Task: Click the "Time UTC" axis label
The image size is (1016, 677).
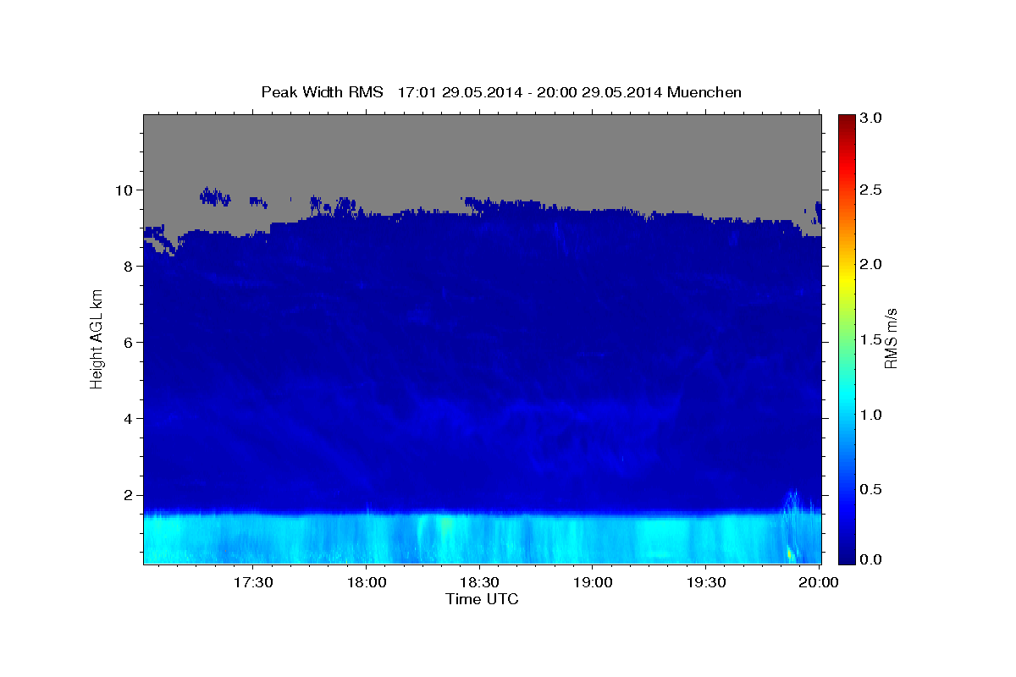Action: click(x=482, y=599)
